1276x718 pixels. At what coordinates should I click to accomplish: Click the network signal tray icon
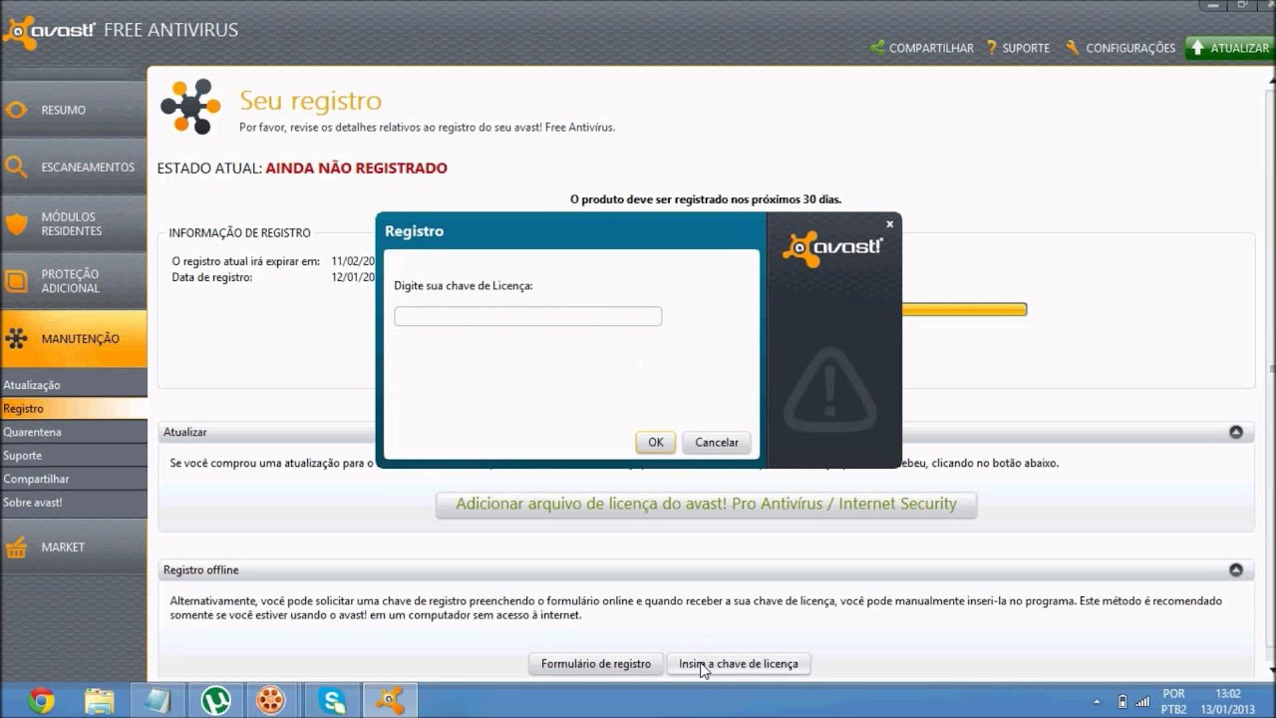[1142, 701]
